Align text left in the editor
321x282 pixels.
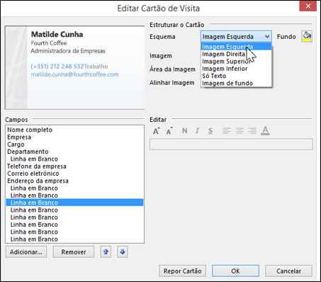[227, 131]
